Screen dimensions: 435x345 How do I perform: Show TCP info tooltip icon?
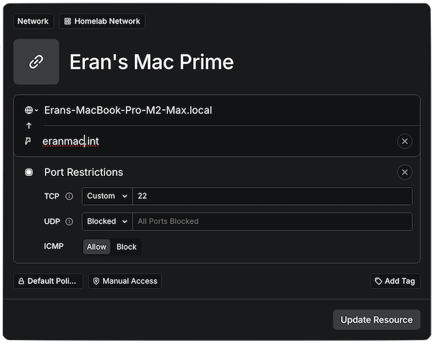click(69, 196)
